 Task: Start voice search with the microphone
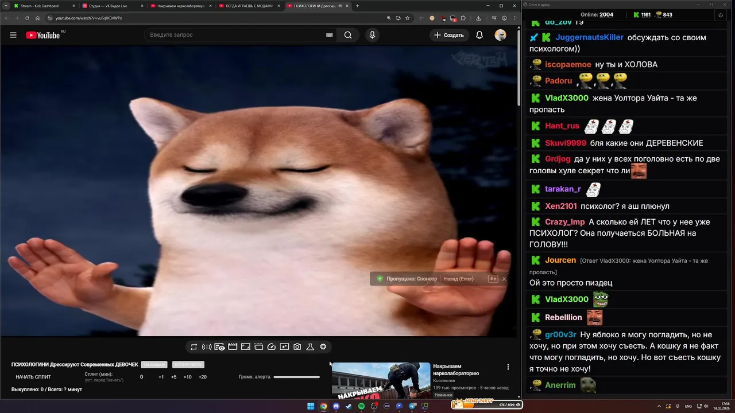(372, 35)
